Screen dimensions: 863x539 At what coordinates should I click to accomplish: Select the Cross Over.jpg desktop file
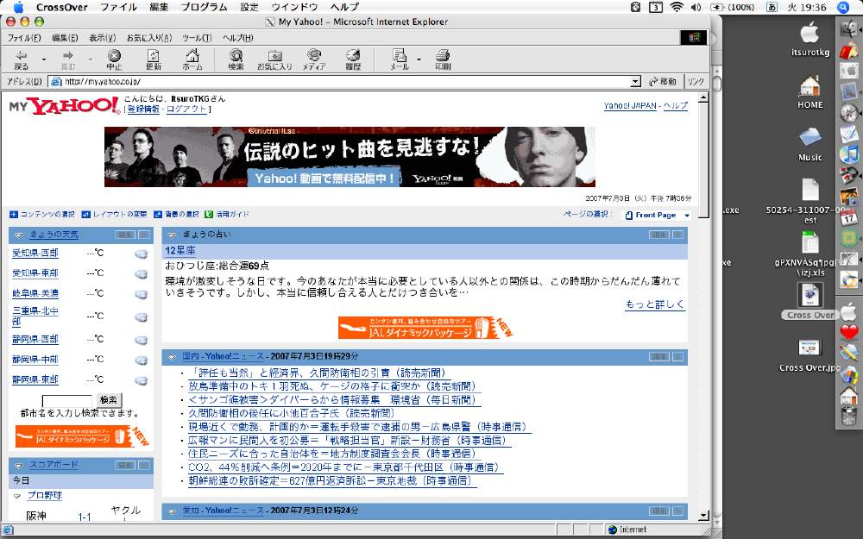pyautogui.click(x=809, y=354)
